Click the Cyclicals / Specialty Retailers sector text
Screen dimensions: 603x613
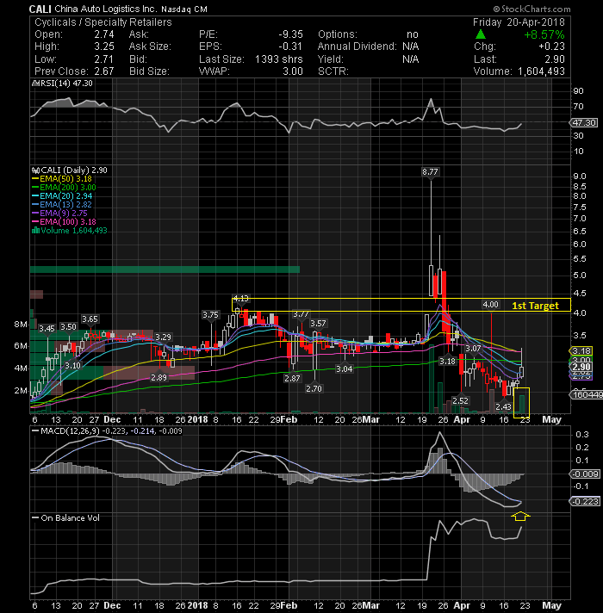103,22
